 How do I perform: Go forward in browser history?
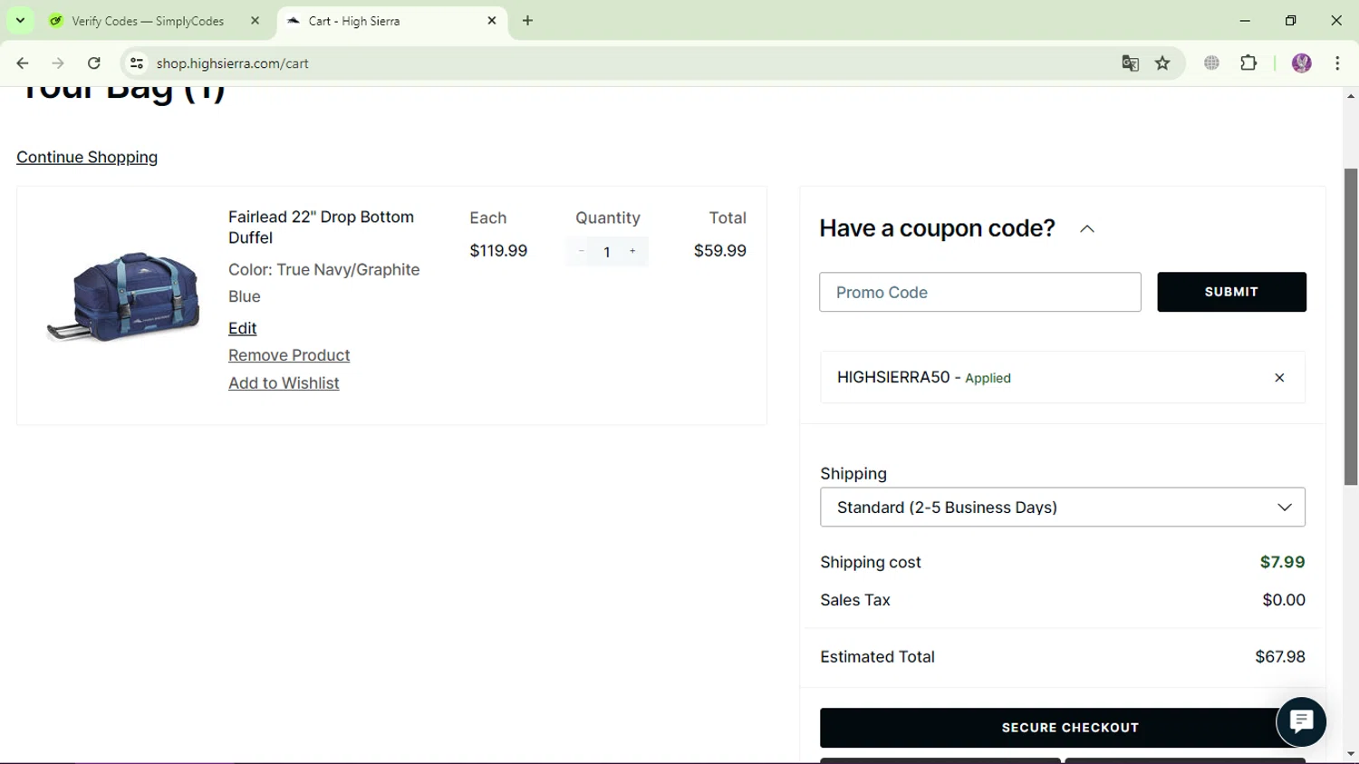tap(58, 63)
